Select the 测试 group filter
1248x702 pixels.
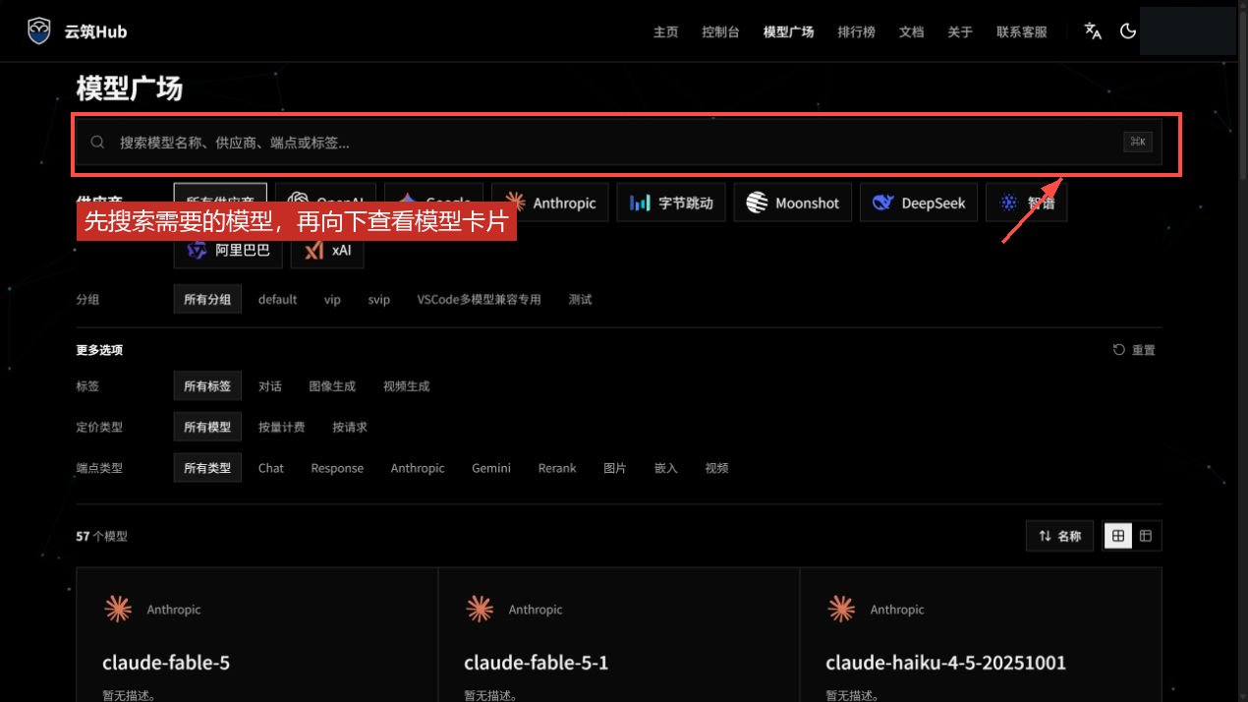(x=580, y=300)
